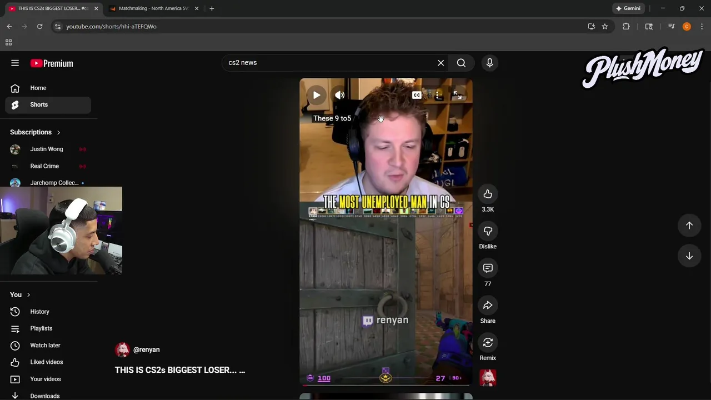Open the Jarchomp Collec... subscription

(48, 182)
